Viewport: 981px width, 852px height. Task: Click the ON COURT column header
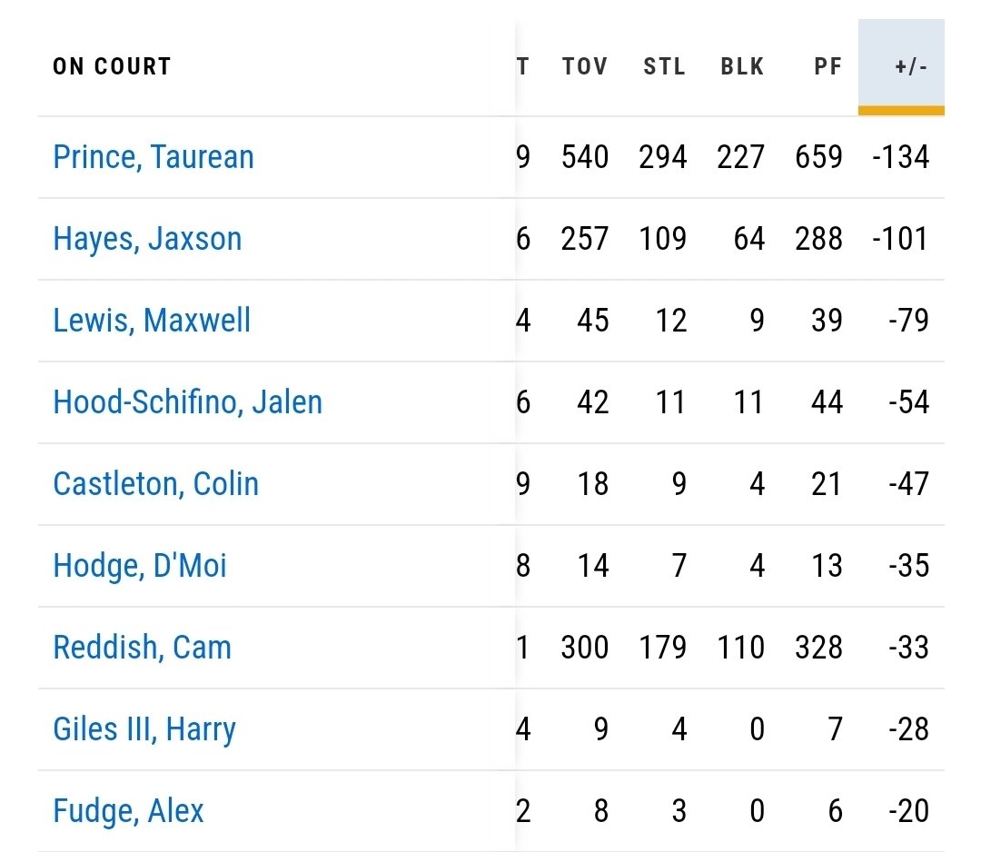click(x=112, y=66)
